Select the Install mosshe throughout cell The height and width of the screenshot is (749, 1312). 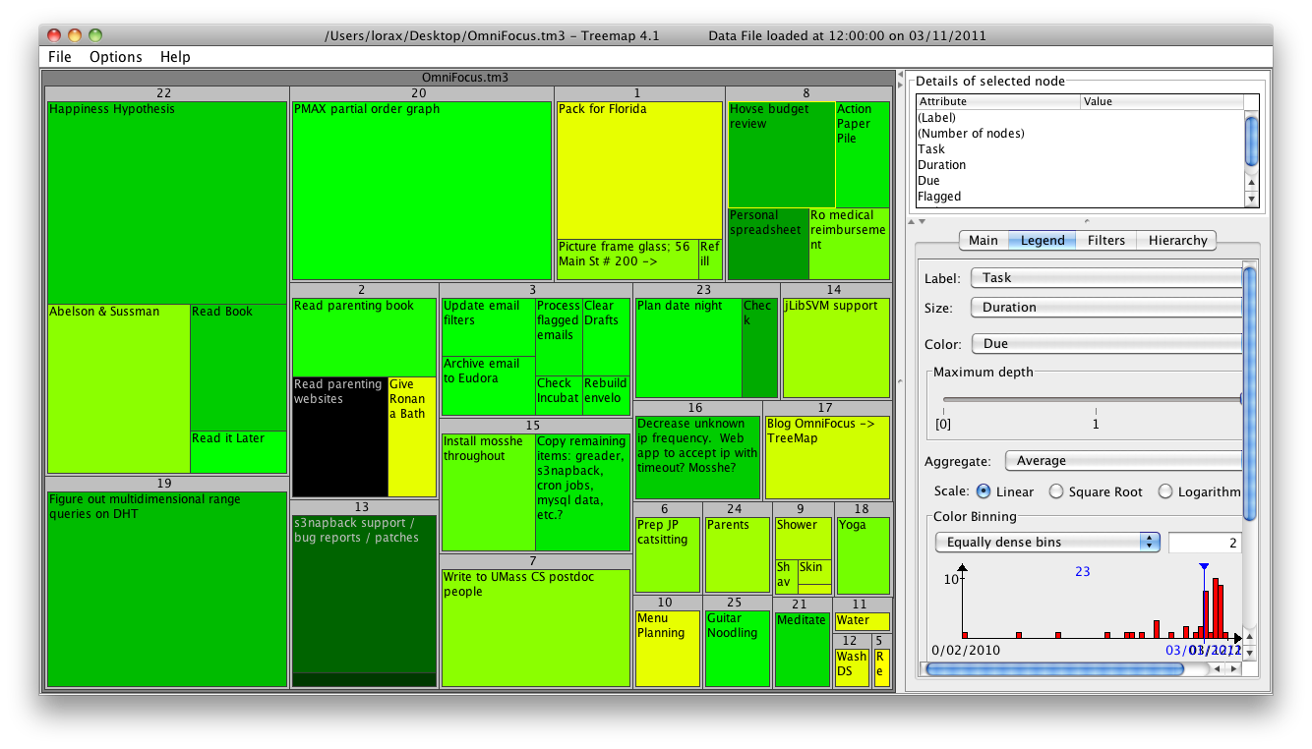pyautogui.click(x=488, y=492)
